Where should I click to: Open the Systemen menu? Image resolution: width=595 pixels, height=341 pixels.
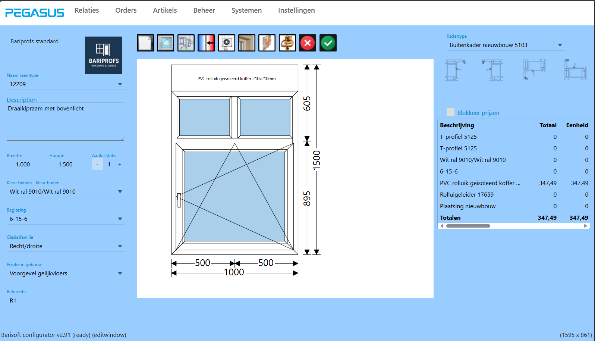(x=246, y=10)
